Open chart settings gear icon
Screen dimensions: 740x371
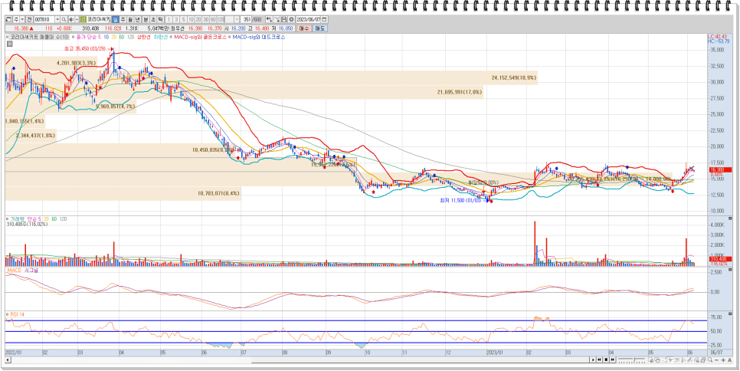click(x=292, y=19)
